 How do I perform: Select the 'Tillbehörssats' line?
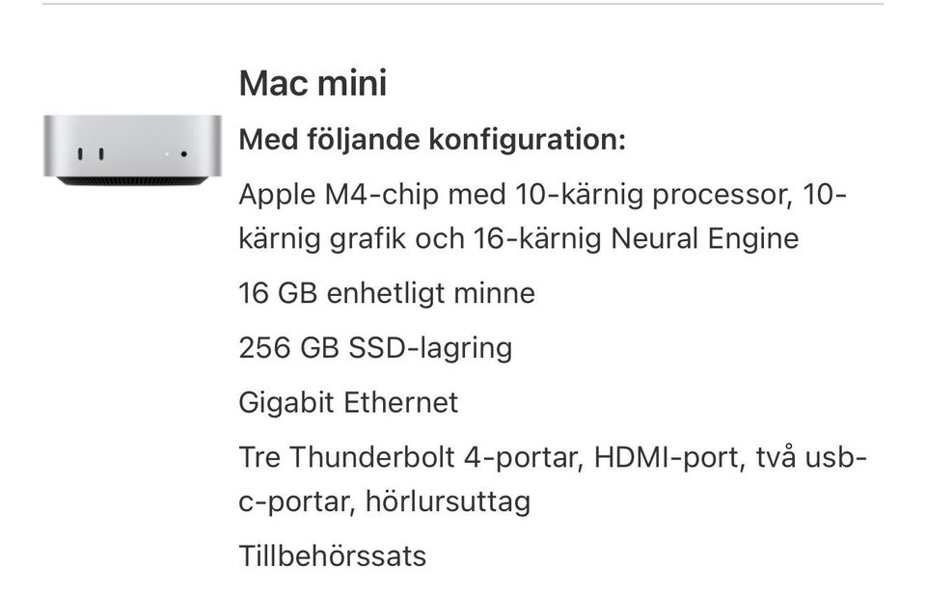point(333,556)
